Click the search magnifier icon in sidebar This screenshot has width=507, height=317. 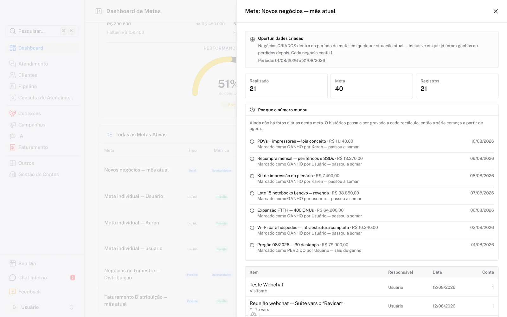13,31
